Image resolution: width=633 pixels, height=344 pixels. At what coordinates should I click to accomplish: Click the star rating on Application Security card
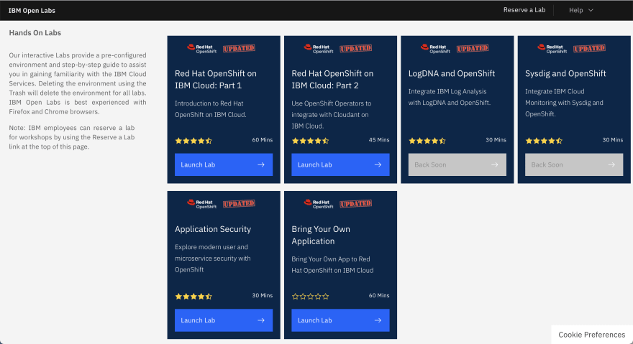coord(193,297)
